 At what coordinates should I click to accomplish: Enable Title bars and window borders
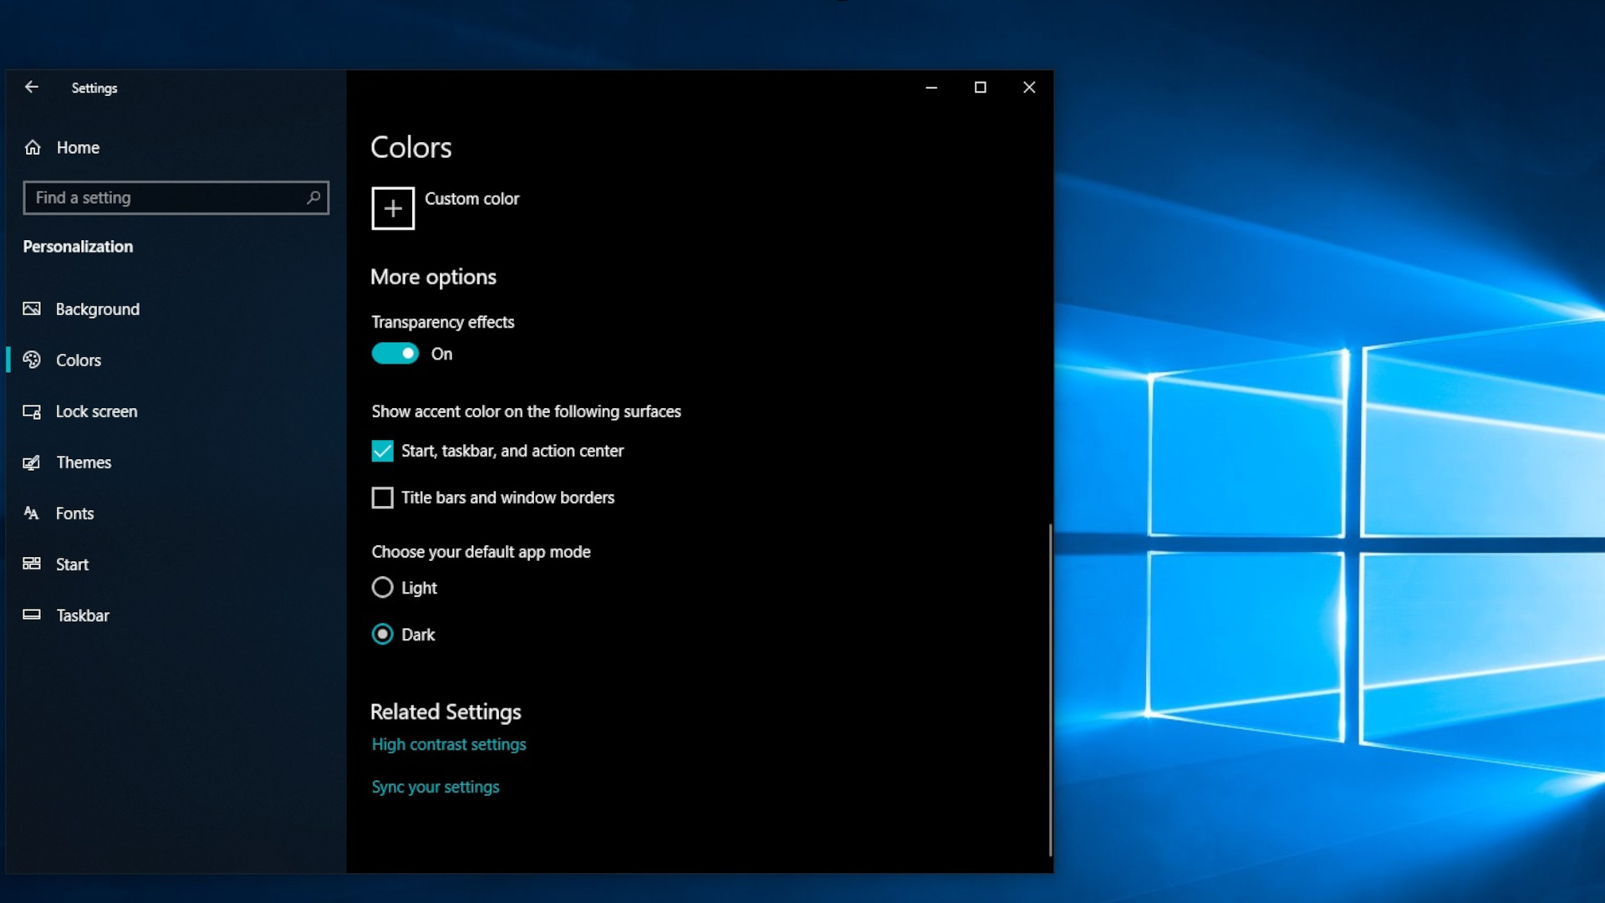pyautogui.click(x=382, y=497)
